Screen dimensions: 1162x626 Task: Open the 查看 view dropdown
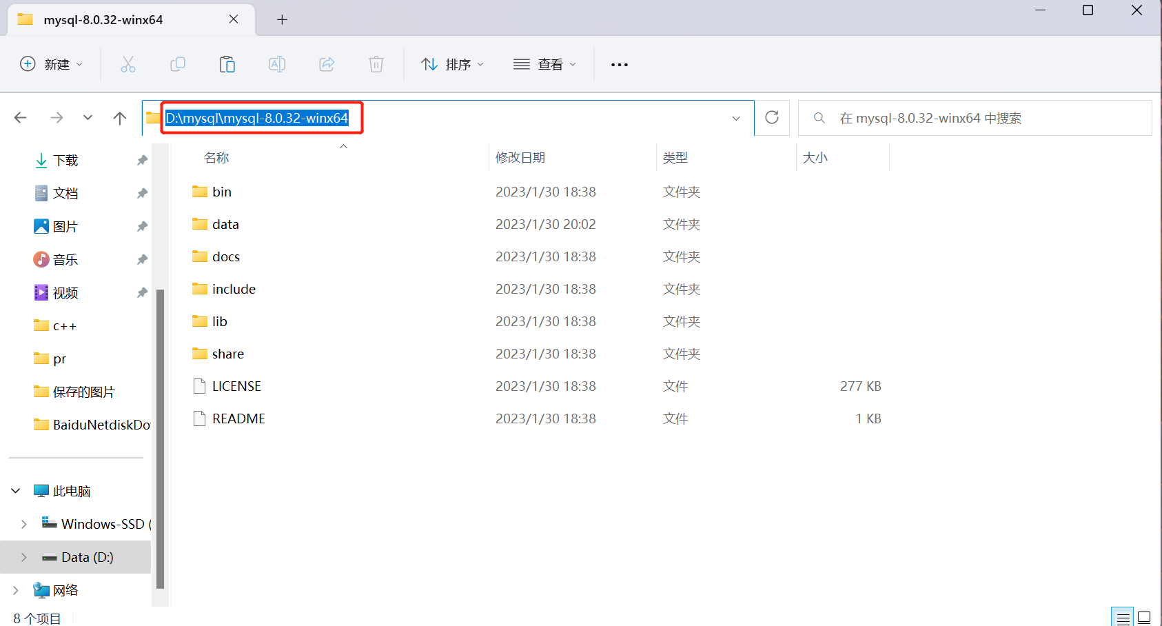[x=545, y=64]
